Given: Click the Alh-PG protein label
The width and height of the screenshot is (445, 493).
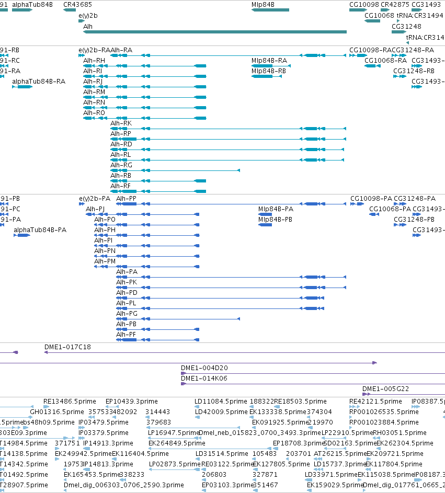Looking at the screenshot, I should click(x=127, y=314).
